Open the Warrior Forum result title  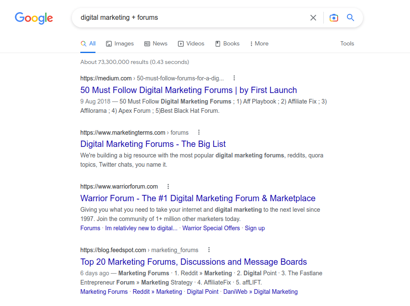click(198, 198)
